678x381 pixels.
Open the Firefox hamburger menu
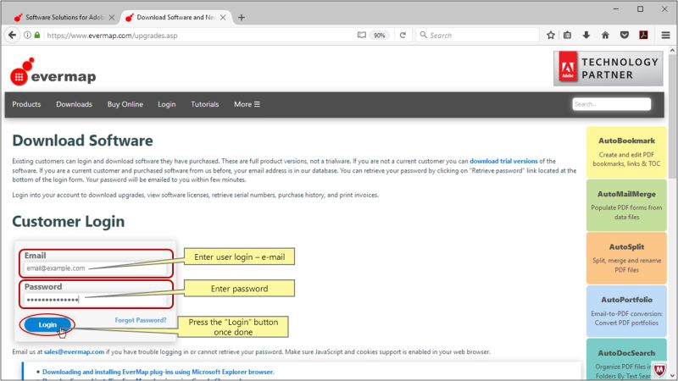coord(665,35)
